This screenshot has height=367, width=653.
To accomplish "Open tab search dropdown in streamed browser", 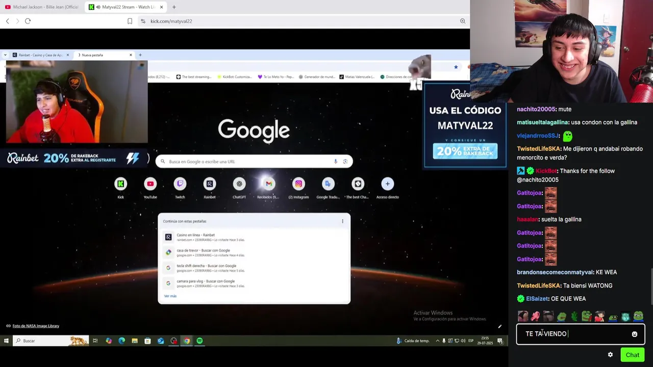I will [x=5, y=55].
